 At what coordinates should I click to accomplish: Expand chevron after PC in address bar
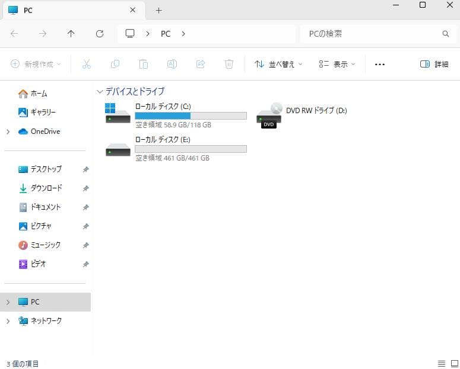pyautogui.click(x=183, y=34)
